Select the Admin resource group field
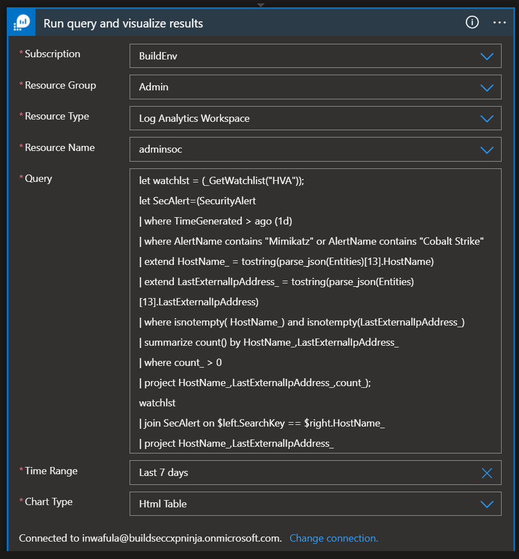Viewport: 519px width, 559px height. tap(315, 87)
